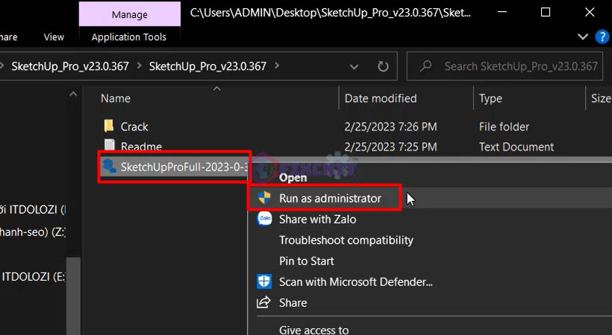612x335 pixels.
Task: Click the navigation pane scroll-up arrow
Action: [73, 94]
